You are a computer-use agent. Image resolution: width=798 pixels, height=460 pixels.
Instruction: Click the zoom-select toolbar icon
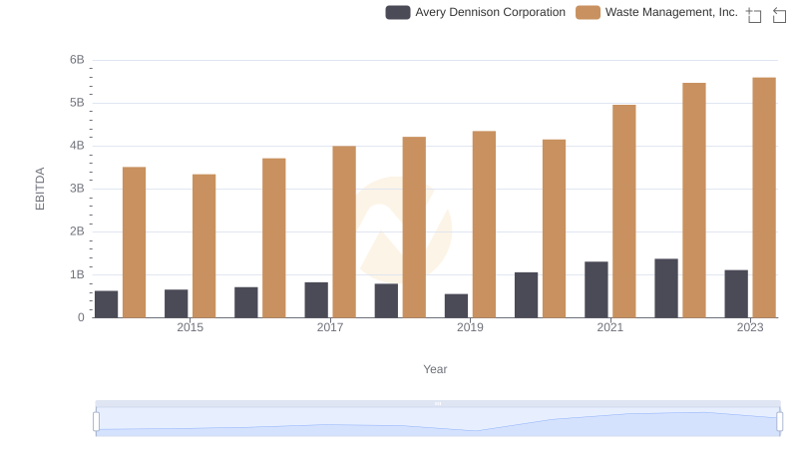[753, 15]
